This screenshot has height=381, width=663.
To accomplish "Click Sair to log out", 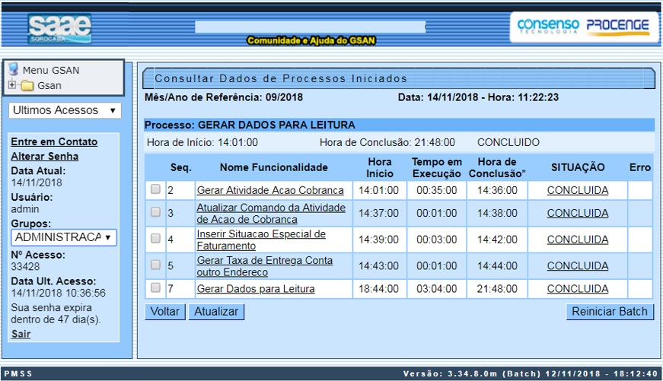I will [21, 334].
